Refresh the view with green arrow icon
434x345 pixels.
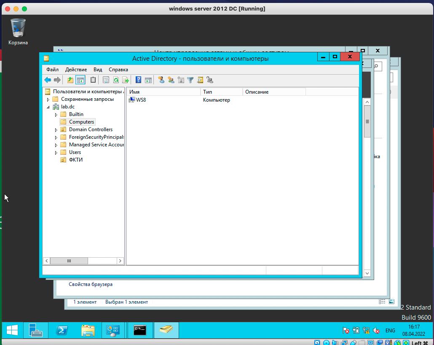[116, 80]
